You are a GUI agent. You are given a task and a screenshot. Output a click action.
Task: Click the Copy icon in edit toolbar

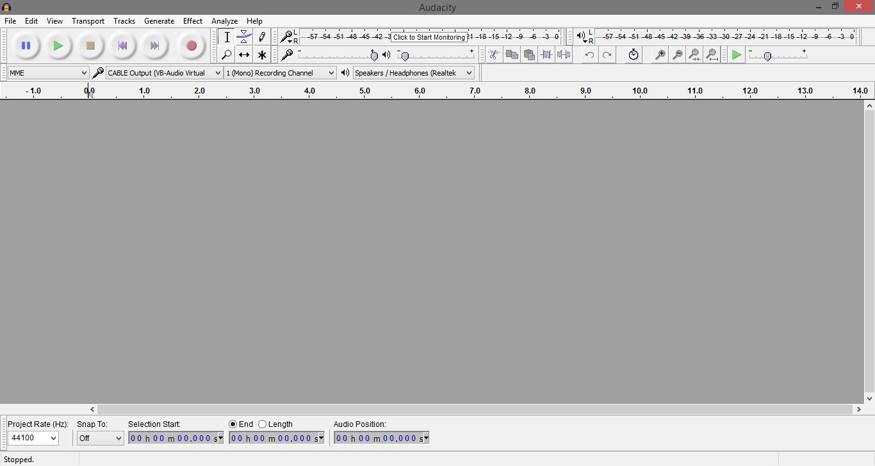[x=512, y=55]
